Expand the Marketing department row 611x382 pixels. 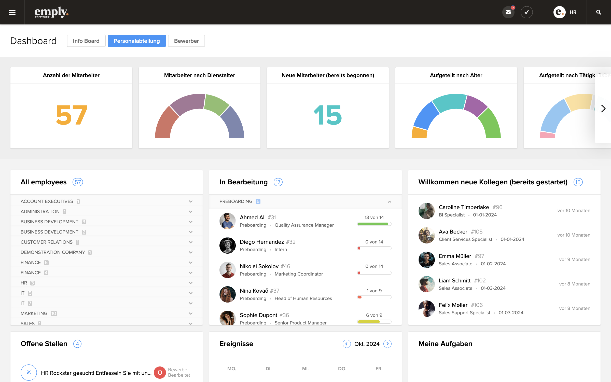click(x=190, y=313)
